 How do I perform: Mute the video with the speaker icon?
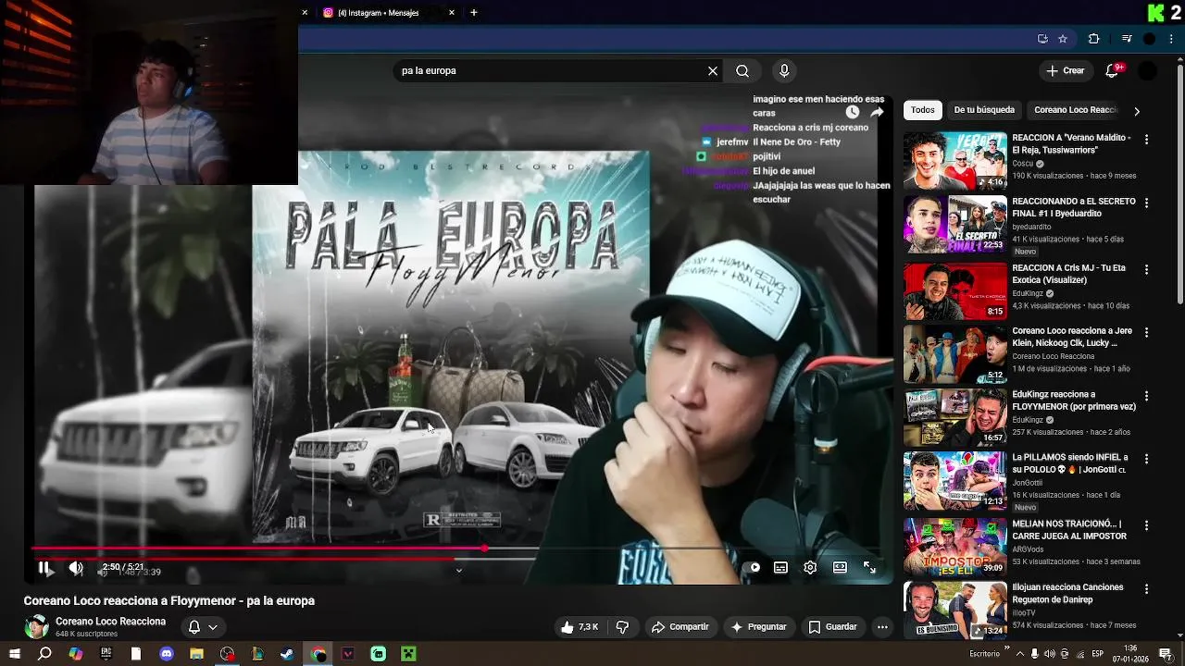pos(76,568)
